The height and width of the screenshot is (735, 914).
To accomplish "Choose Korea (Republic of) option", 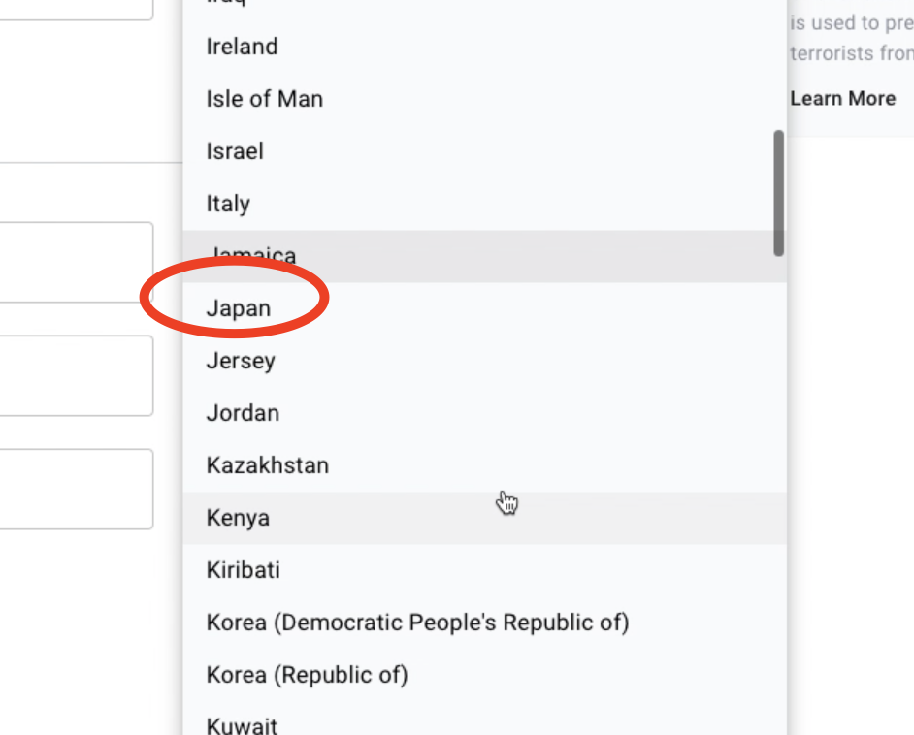I will (x=307, y=675).
